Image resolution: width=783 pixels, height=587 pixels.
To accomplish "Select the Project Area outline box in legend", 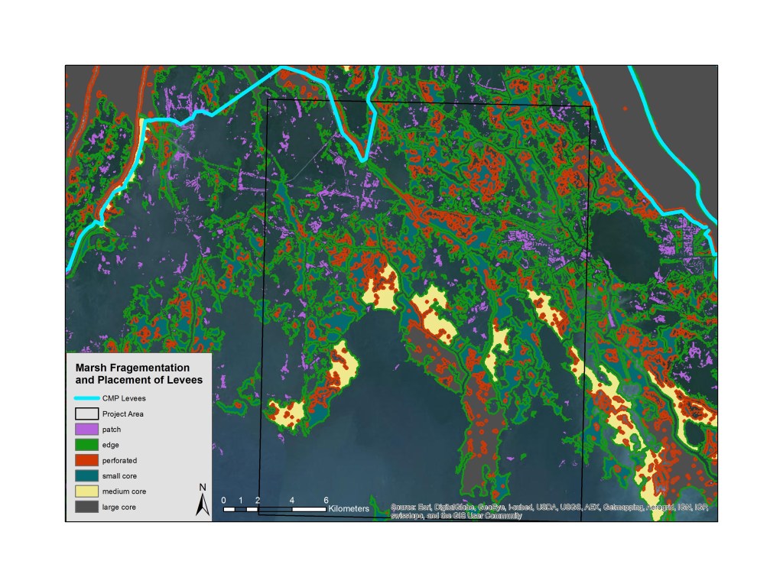I will pos(86,413).
